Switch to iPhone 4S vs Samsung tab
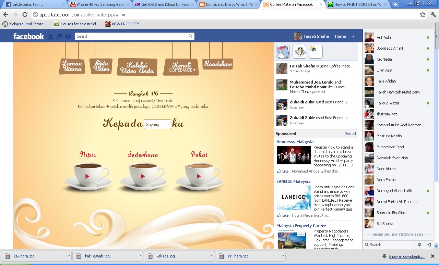 (x=99, y=4)
